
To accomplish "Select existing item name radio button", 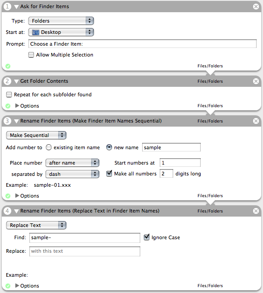I will 49,147.
